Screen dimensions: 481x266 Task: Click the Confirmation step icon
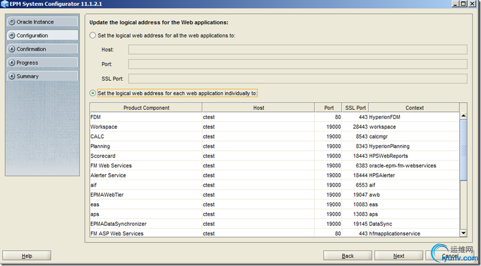[12, 49]
